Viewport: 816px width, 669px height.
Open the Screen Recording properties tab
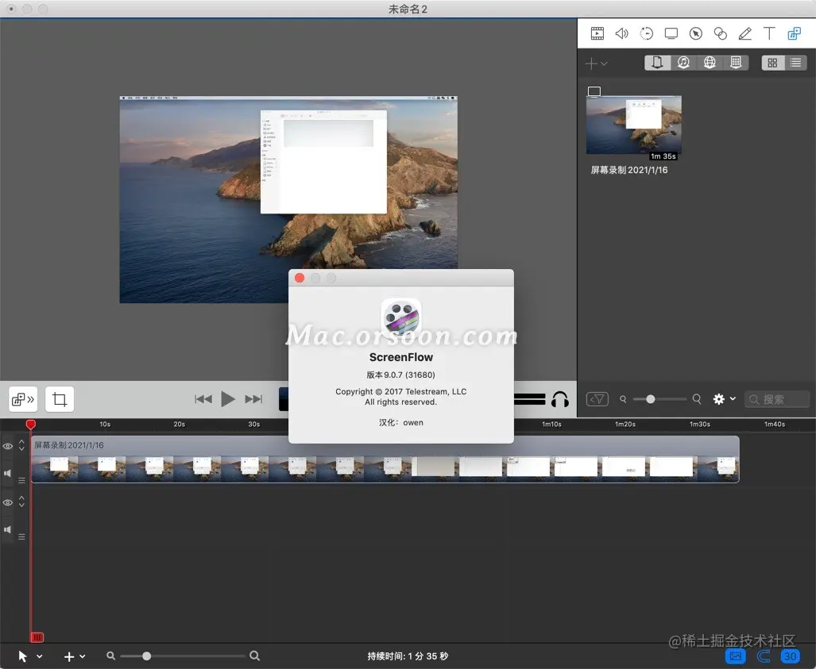(x=671, y=34)
